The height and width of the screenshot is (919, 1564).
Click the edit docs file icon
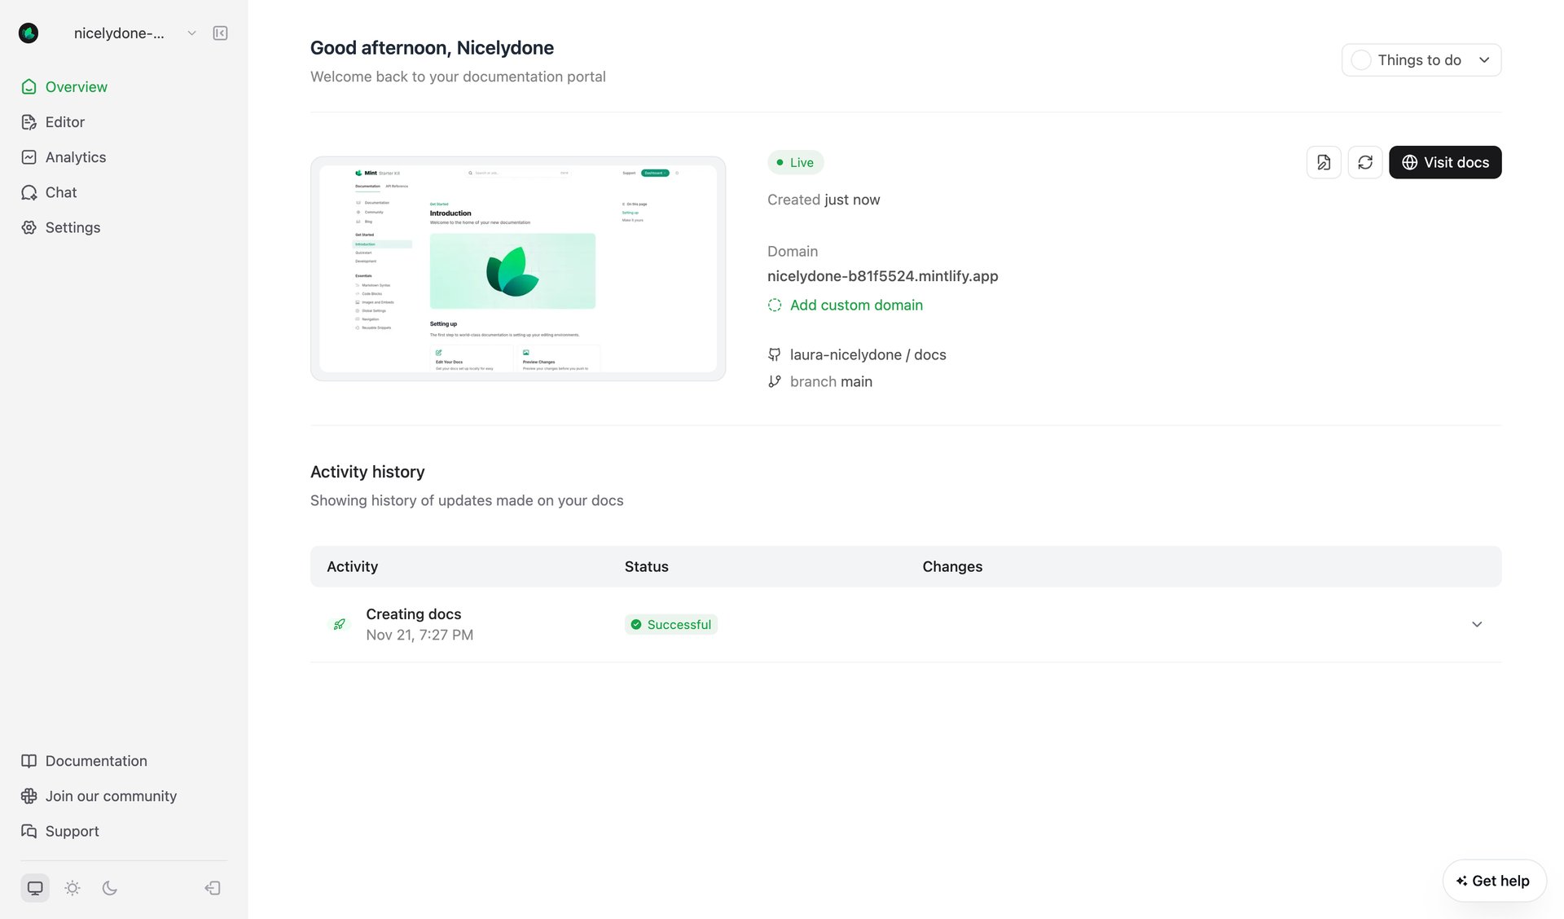click(1324, 162)
